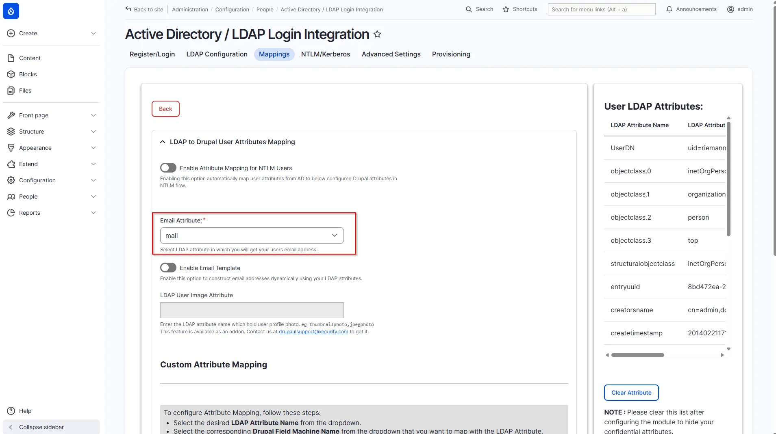Click the Back to site arrow icon
Screen dimensions: 776x434
[x=128, y=9]
